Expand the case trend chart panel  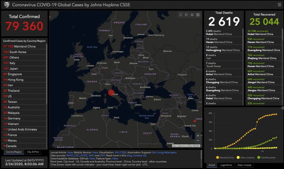point(283,108)
